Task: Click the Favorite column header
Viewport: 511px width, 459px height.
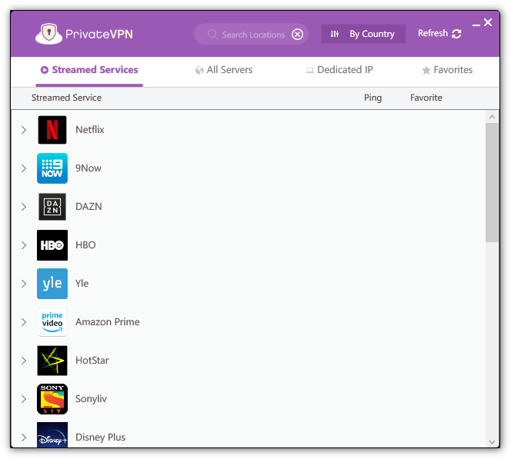Action: (426, 98)
